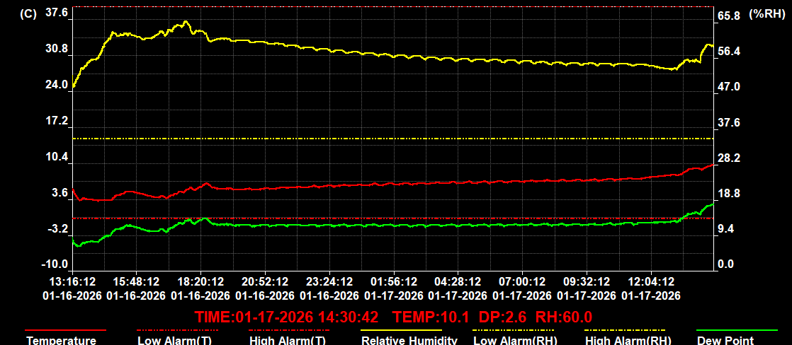Click the (C) temperature unit label
Image resolution: width=792 pixels, height=345 pixels.
(x=28, y=13)
